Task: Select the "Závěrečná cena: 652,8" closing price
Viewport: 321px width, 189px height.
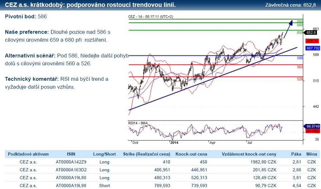Action: click(291, 5)
